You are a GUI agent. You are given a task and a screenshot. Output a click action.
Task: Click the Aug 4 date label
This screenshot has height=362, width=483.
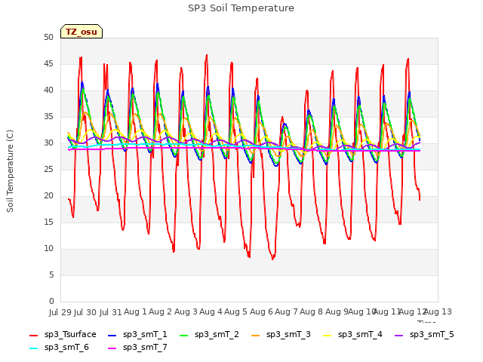pyautogui.click(x=211, y=312)
